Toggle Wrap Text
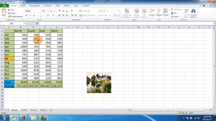 coord(85,11)
